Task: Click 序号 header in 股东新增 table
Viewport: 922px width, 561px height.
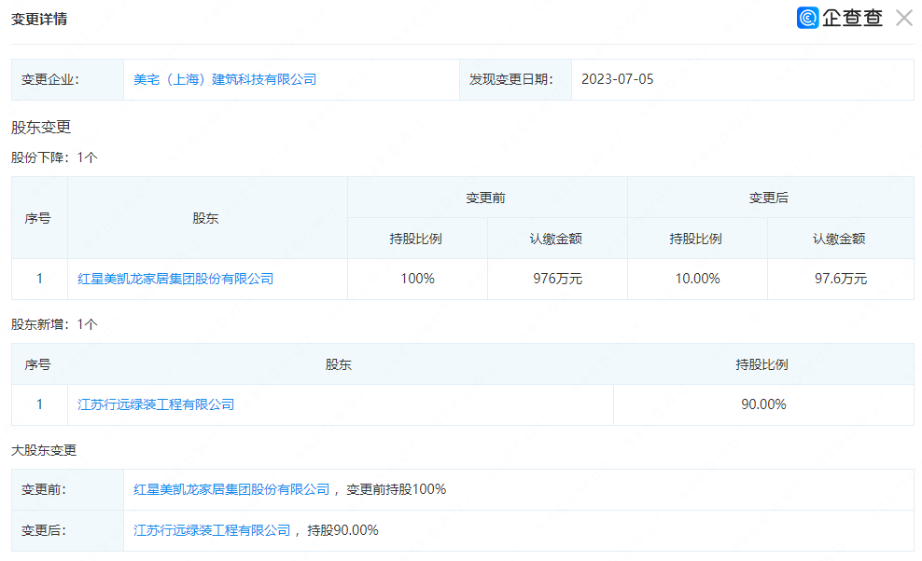Action: [37, 364]
